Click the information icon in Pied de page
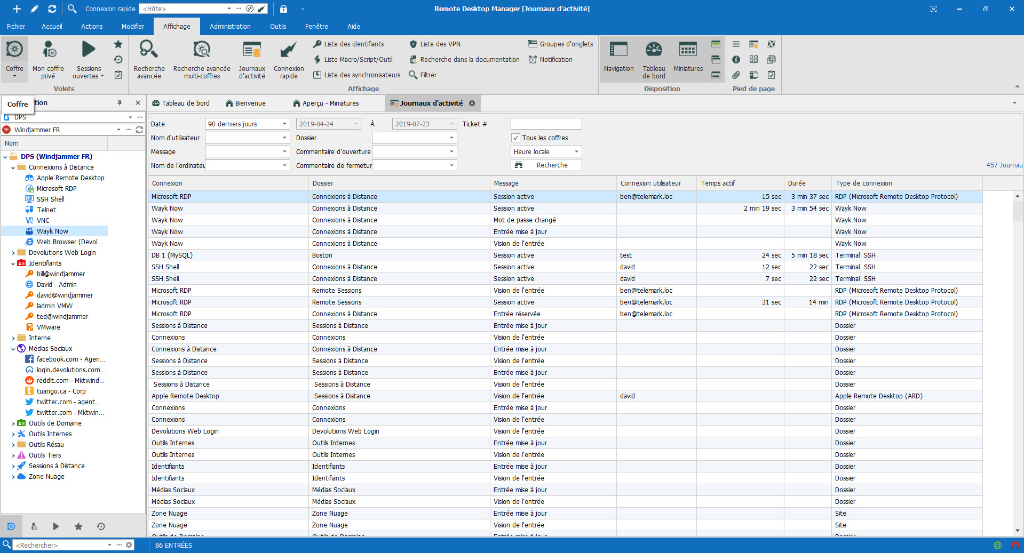This screenshot has height=553, width=1024. click(x=736, y=60)
